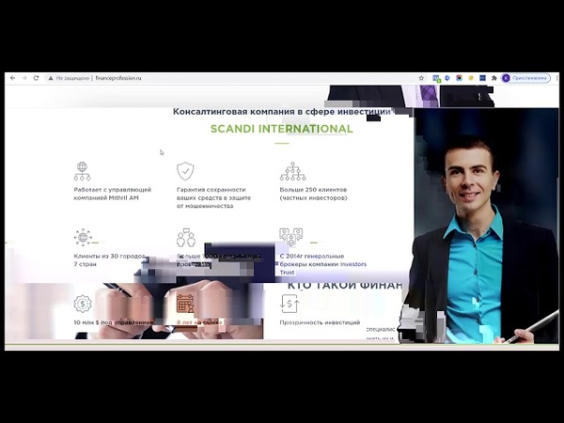Click the 'SCANDI INTERNATIONAL' heading

[282, 129]
